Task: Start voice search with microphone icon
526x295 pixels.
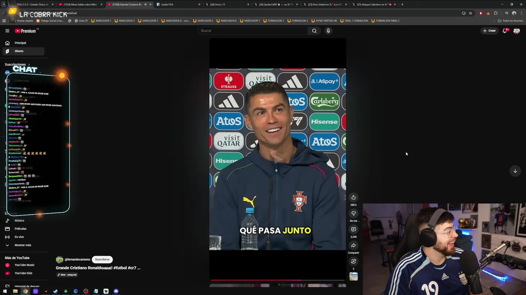Action: [x=328, y=31]
